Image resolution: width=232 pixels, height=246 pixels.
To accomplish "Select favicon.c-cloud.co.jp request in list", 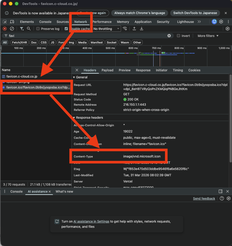I will pyautogui.click(x=22, y=77).
